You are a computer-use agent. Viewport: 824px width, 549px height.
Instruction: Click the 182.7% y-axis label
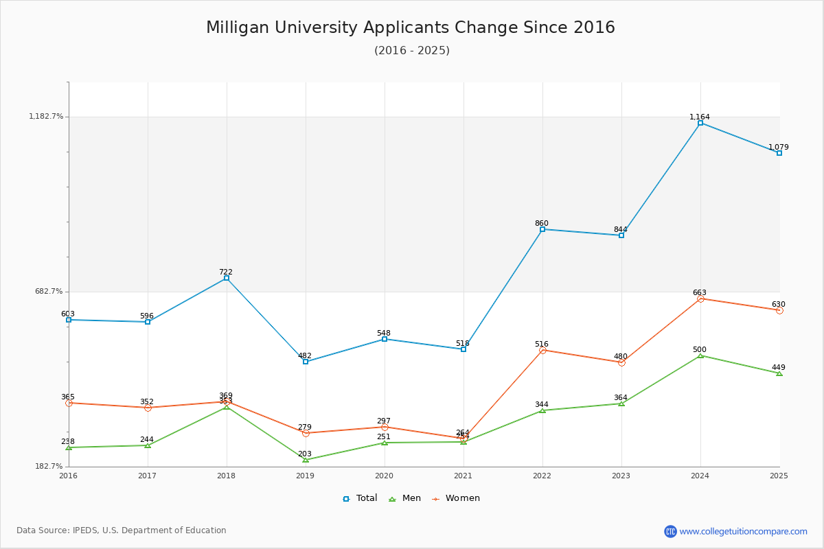tap(49, 467)
